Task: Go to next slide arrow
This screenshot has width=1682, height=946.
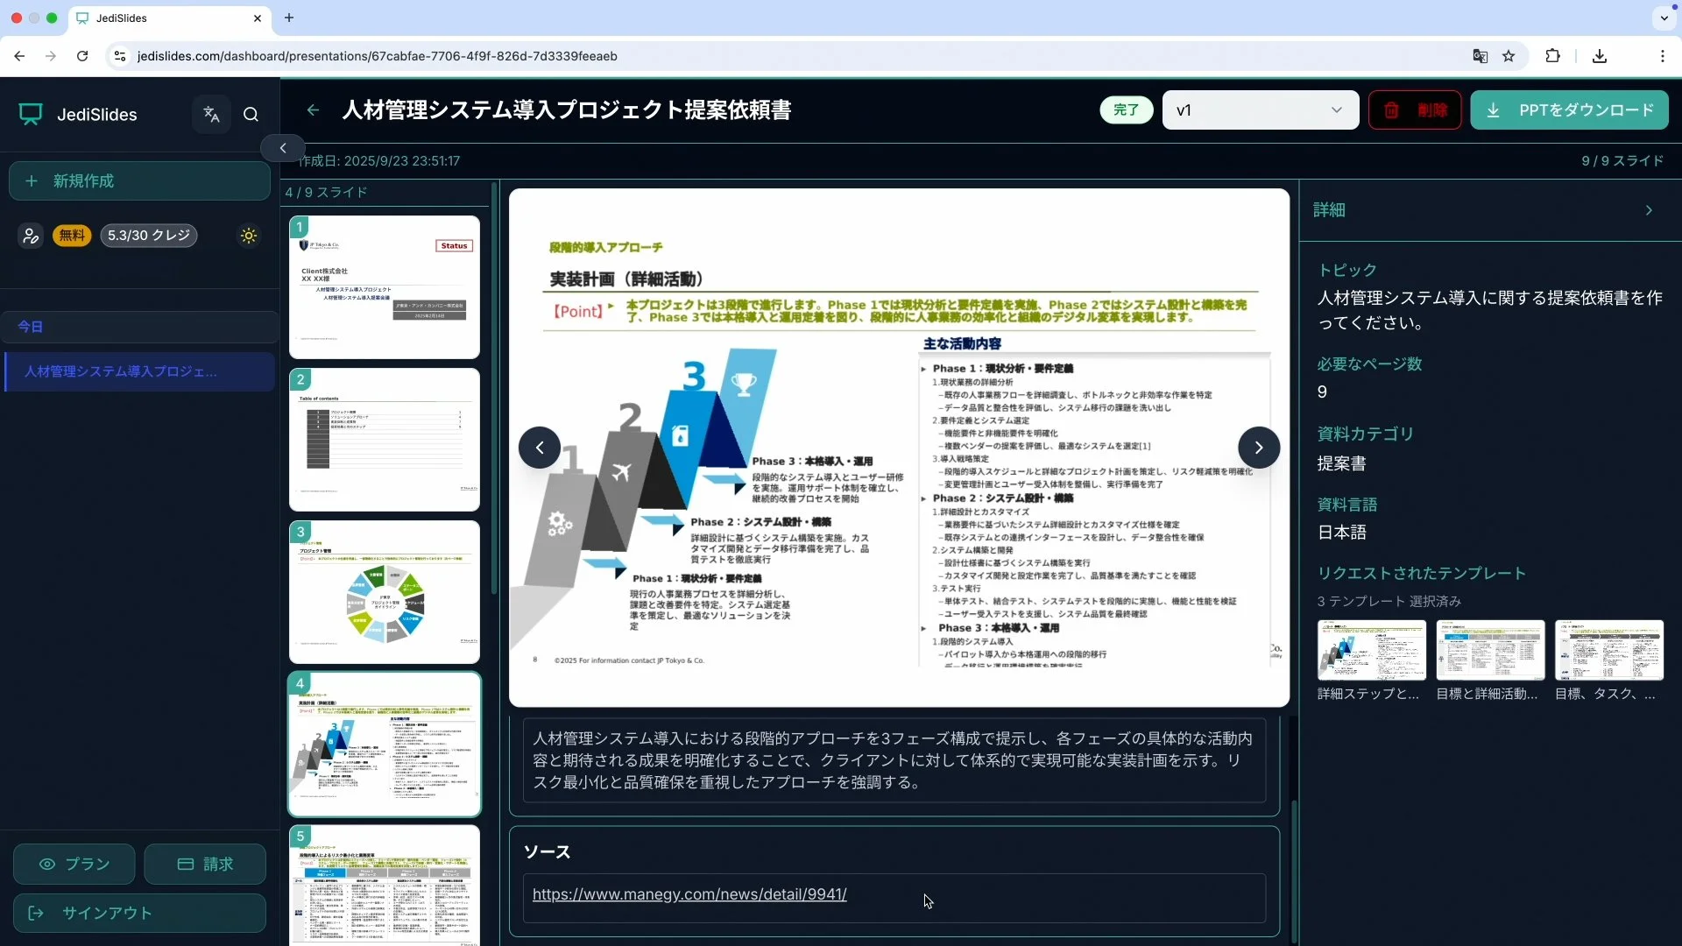Action: click(x=1258, y=448)
